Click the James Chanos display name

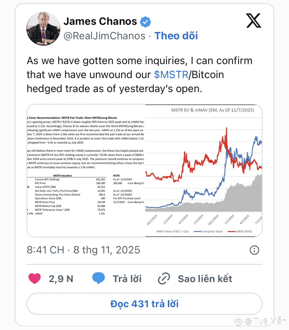pos(100,22)
